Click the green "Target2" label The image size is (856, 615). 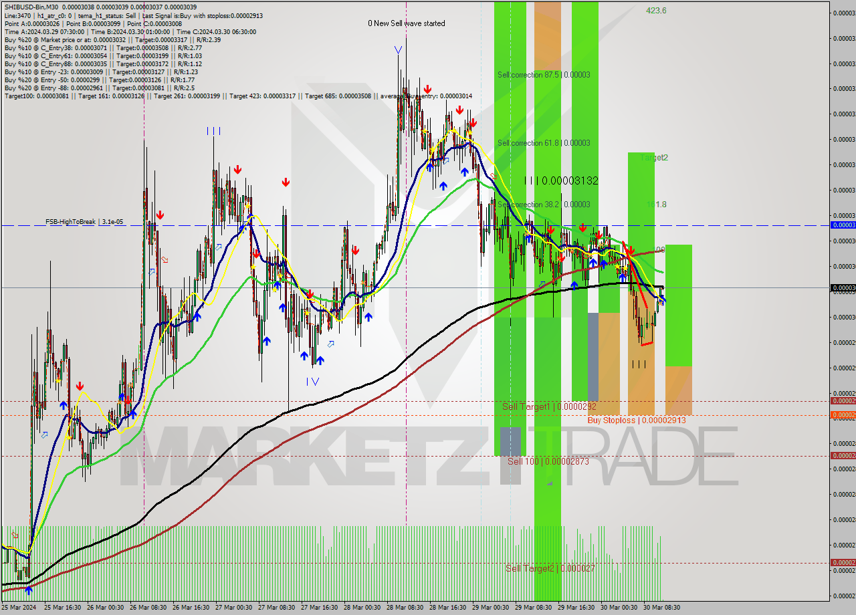tap(654, 158)
